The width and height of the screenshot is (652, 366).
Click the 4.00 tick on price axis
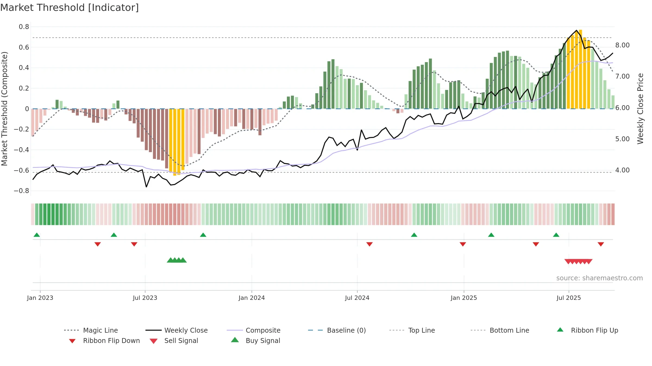pos(622,170)
